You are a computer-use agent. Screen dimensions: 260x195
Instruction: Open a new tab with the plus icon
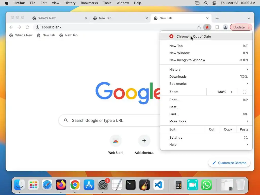217,18
